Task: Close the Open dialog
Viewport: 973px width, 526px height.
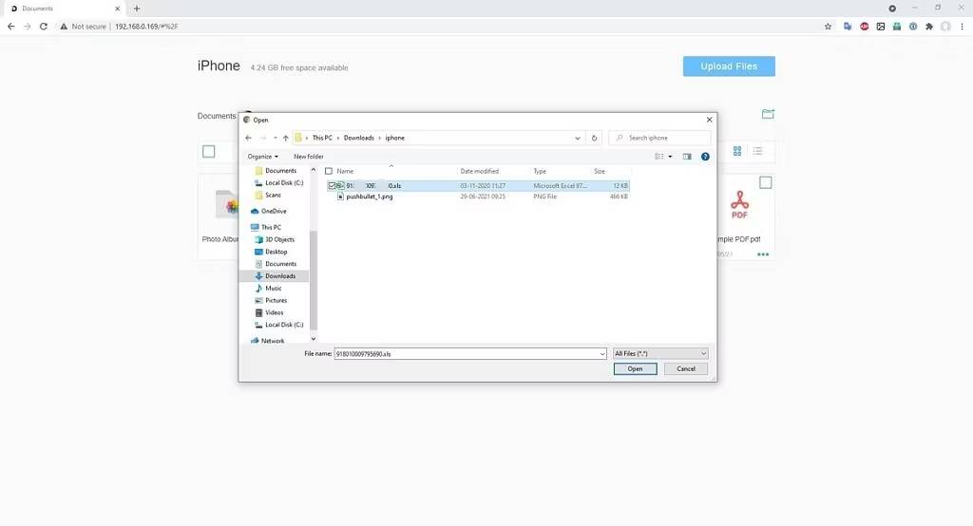Action: click(x=709, y=120)
